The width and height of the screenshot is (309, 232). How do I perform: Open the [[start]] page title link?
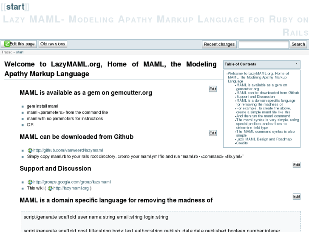(15, 7)
